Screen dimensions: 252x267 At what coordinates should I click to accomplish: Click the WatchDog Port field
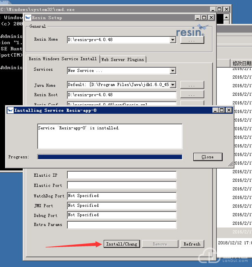tap(122, 196)
